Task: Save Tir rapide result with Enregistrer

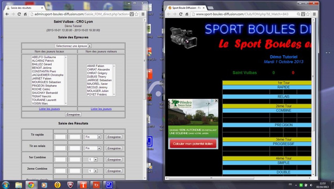Action: pos(114,137)
